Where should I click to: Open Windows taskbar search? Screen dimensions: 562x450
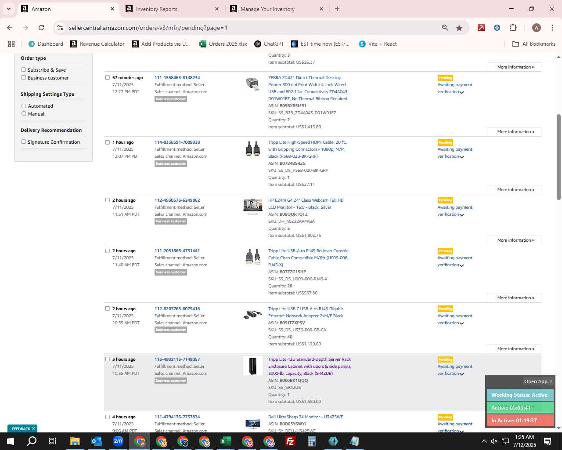[32, 441]
